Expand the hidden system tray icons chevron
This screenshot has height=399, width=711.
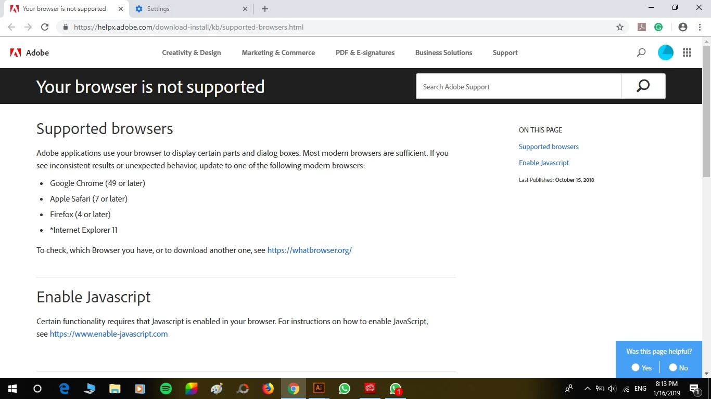click(x=587, y=389)
